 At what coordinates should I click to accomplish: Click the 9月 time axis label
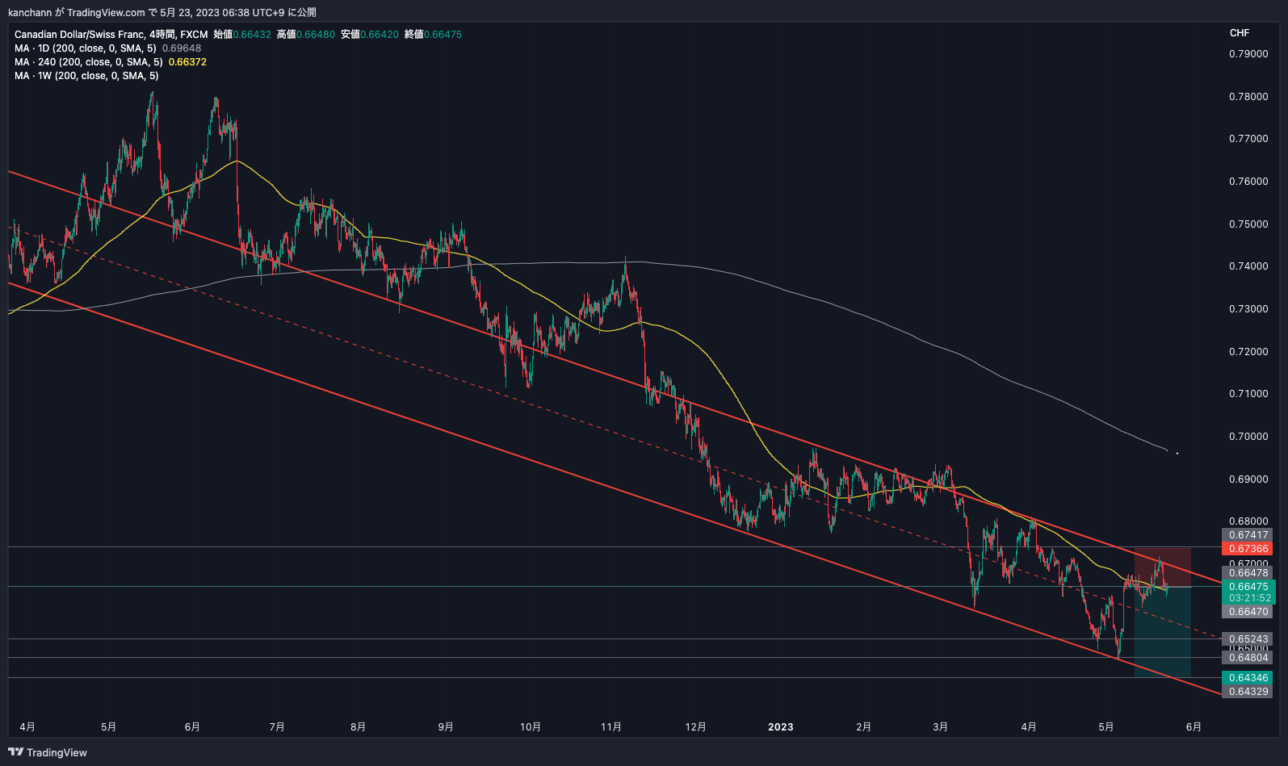pos(446,727)
